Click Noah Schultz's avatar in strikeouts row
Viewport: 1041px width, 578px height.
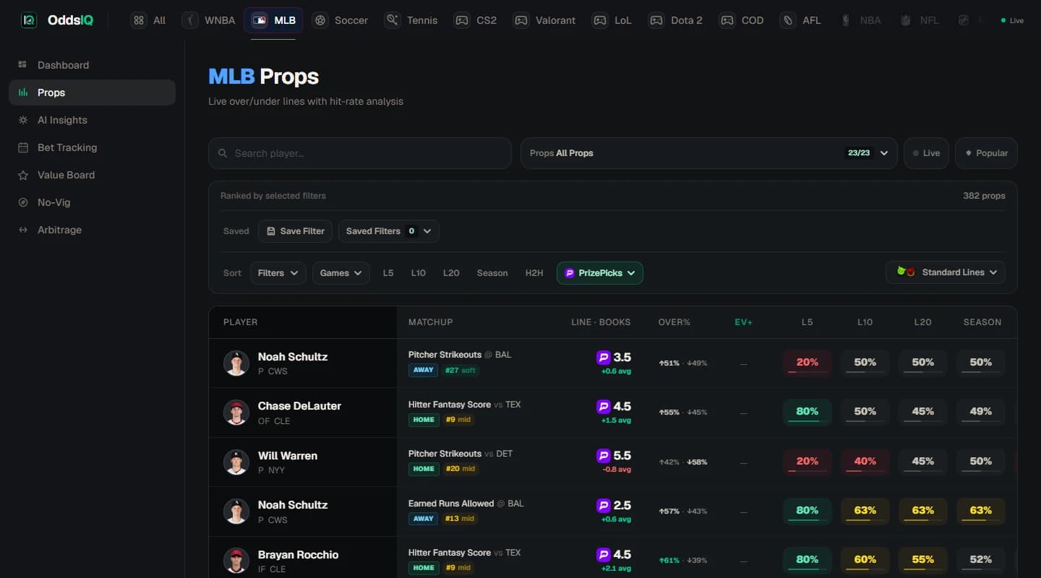[236, 363]
